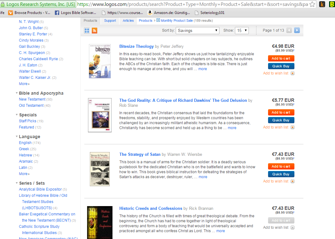Filter by Analytical Bible Expositor series

click(40, 189)
